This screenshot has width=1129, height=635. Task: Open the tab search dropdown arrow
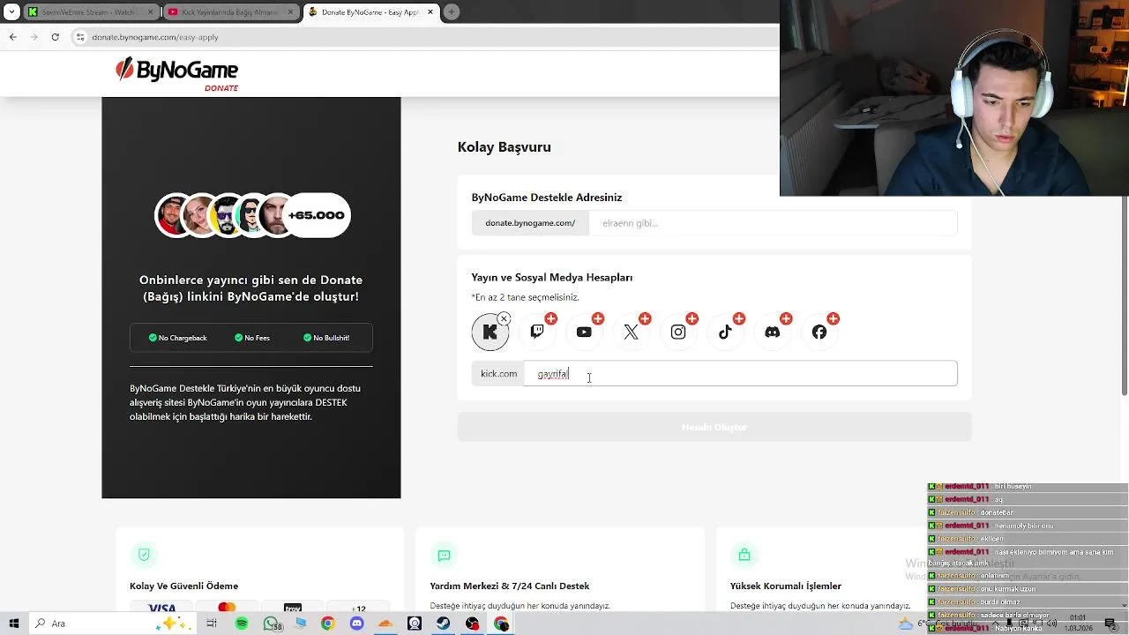pyautogui.click(x=11, y=12)
